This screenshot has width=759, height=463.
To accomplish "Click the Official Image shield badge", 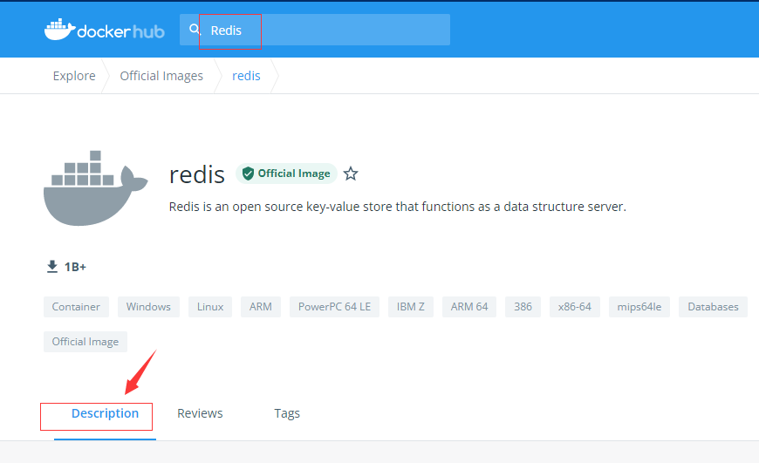I will [286, 174].
